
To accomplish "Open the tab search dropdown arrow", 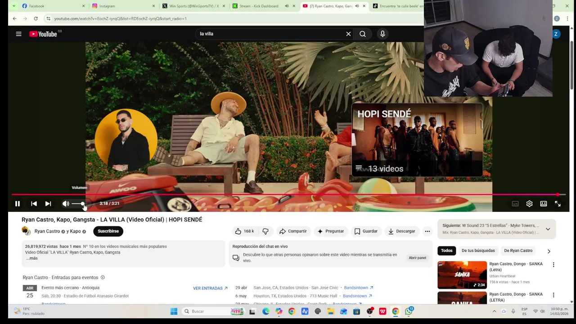I will 13,6.
